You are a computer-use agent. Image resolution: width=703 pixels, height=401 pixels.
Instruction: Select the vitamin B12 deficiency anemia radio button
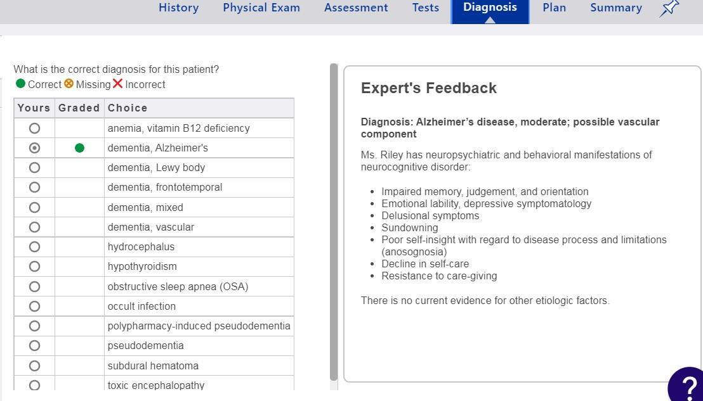[34, 129]
